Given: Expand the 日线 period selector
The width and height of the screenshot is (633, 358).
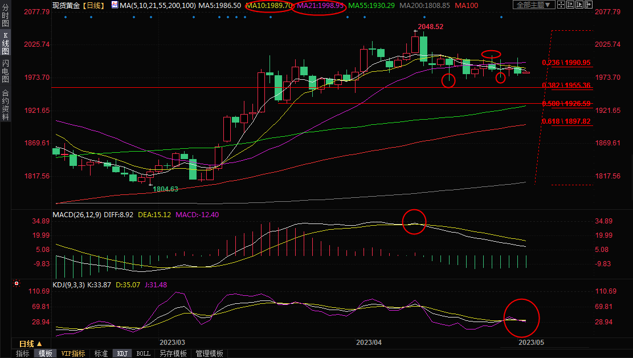Looking at the screenshot, I should click(31, 344).
